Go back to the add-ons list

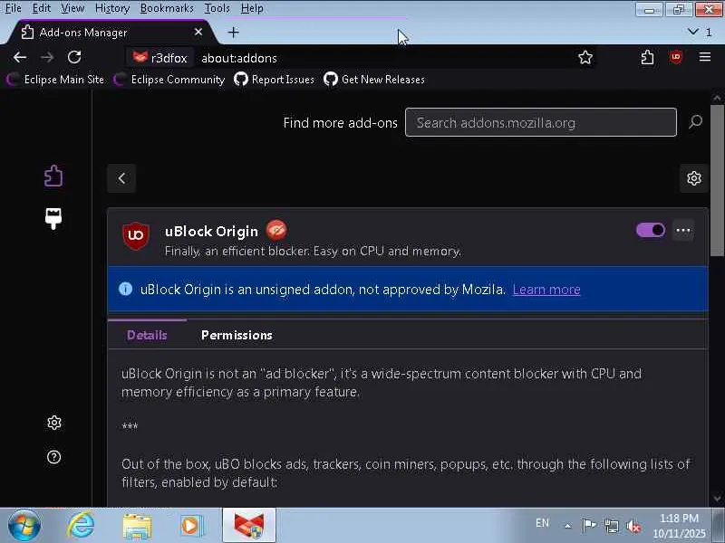click(x=121, y=178)
